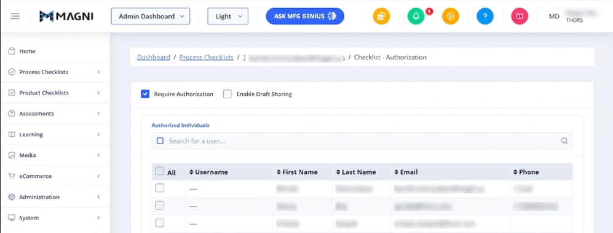The width and height of the screenshot is (613, 233).
Task: Expand System chevron
Action: coord(98,218)
